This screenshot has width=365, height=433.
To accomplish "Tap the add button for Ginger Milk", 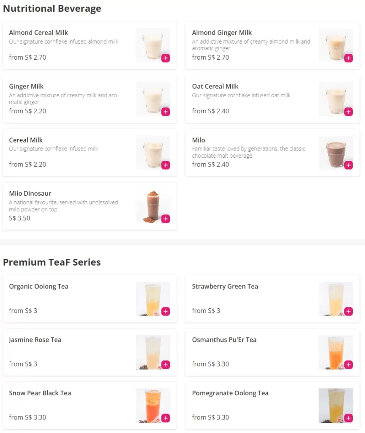I will [165, 112].
